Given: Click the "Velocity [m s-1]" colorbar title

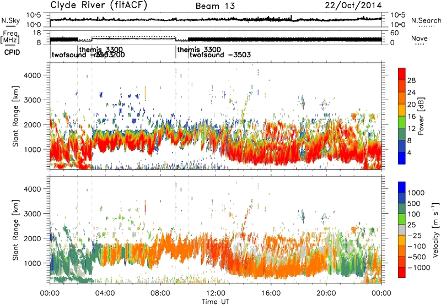Looking at the screenshot, I should (435, 229).
